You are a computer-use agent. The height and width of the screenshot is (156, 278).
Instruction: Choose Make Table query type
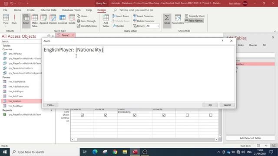pyautogui.click(x=35, y=21)
